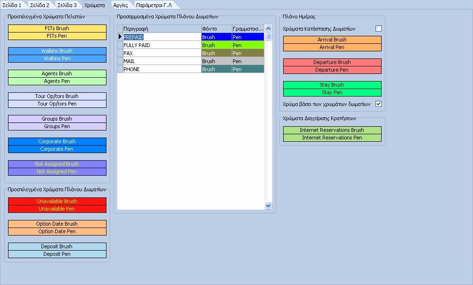Enable Χρώματα Κατάστασης Δωματίων checkbox

378,29
